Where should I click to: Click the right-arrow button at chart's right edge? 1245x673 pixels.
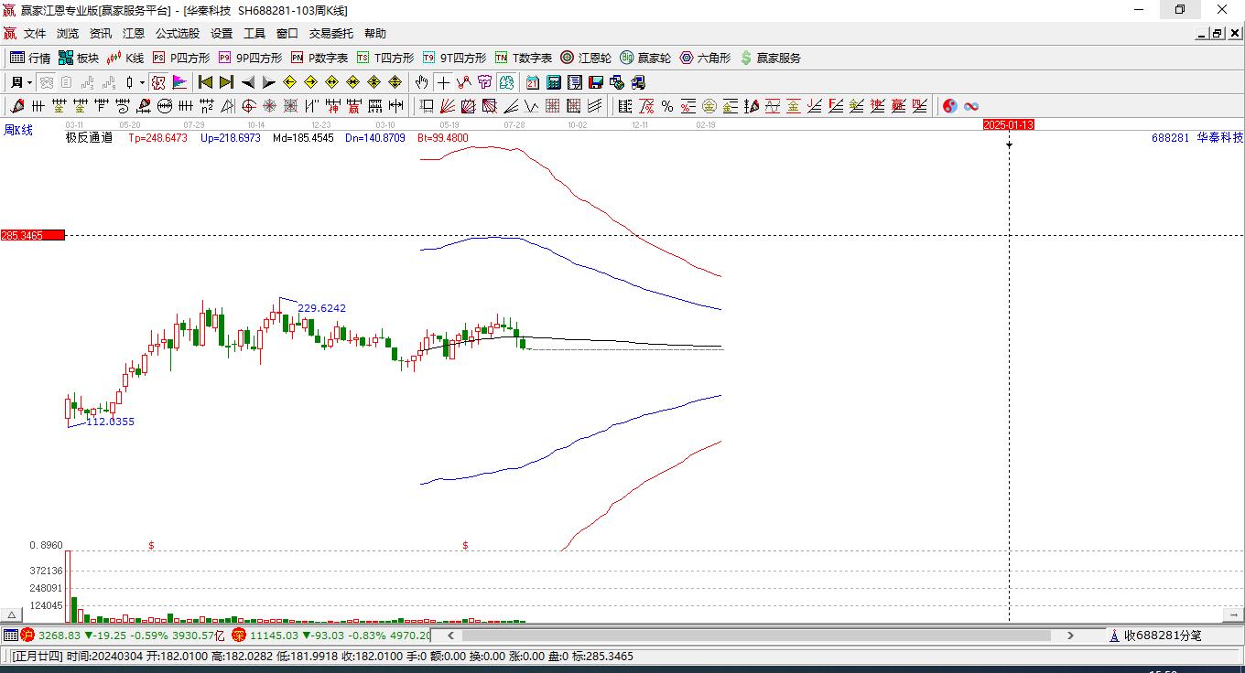pyautogui.click(x=1235, y=615)
